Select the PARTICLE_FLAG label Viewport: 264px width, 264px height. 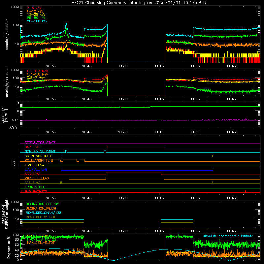tap(37, 178)
